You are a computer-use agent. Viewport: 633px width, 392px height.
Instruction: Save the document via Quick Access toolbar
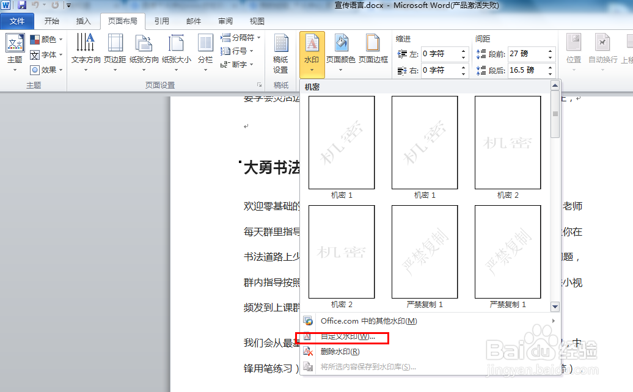tap(22, 5)
